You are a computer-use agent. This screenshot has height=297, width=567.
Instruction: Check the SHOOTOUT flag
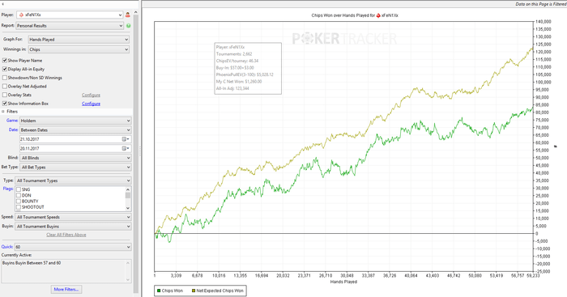(19, 207)
